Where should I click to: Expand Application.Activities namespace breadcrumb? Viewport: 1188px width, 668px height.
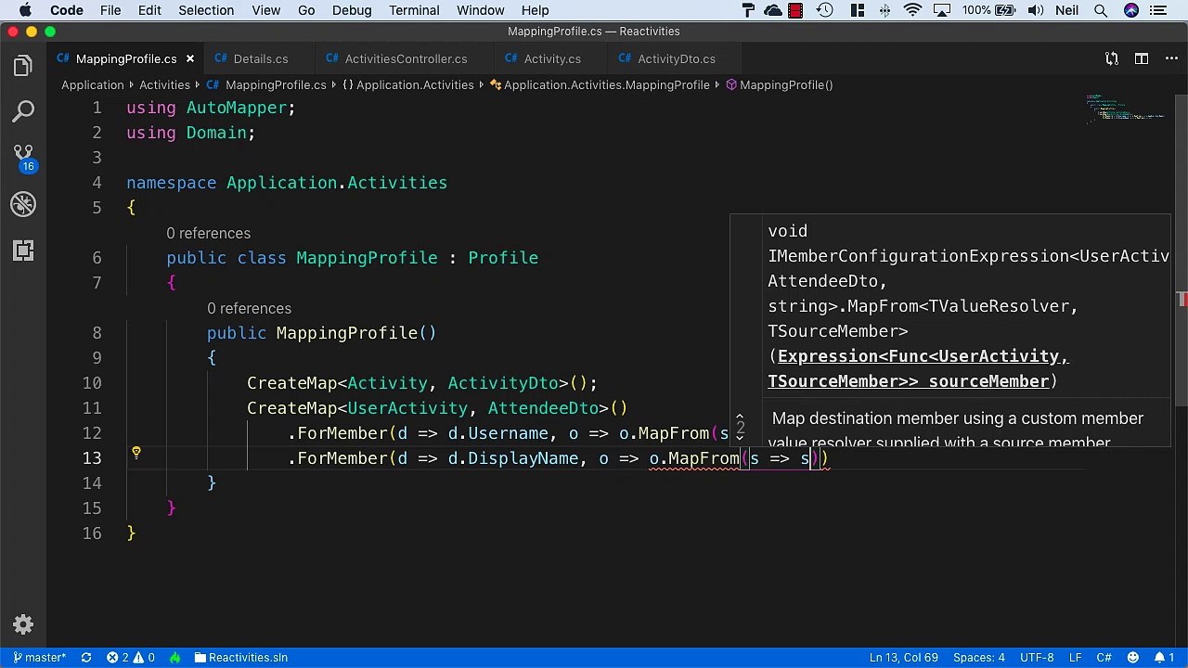408,84
